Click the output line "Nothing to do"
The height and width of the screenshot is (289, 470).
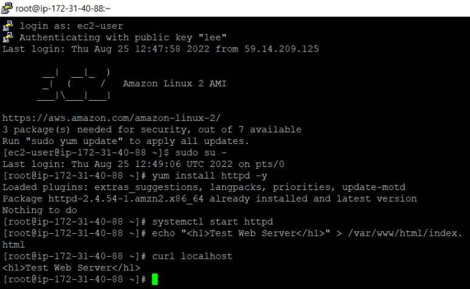(x=40, y=210)
